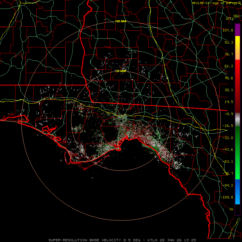Screen dimensions: 242x242
Task: Click the "100 NMI" range ring label
Action: (121, 21)
